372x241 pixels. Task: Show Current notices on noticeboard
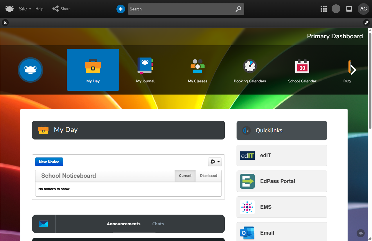coord(185,176)
